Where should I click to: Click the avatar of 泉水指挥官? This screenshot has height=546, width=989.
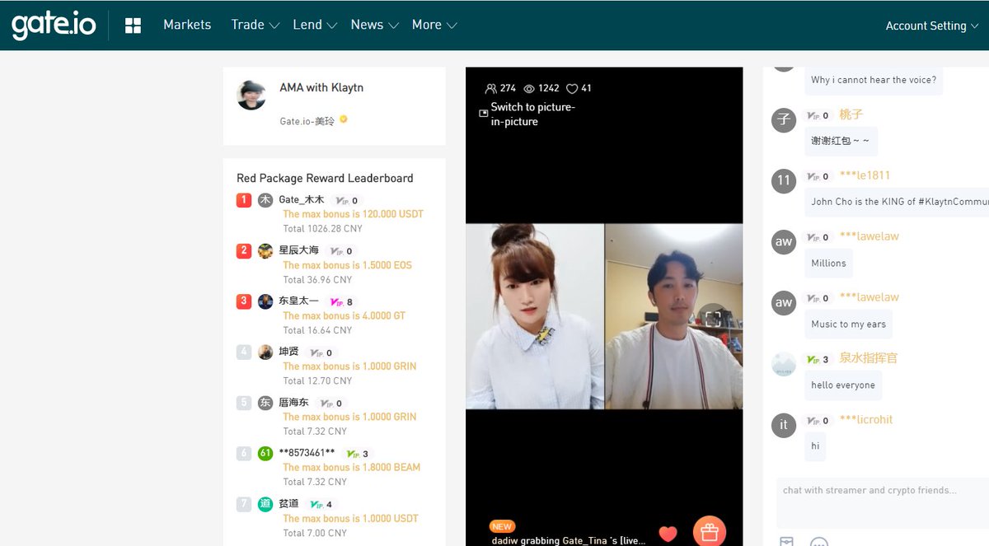tap(784, 363)
